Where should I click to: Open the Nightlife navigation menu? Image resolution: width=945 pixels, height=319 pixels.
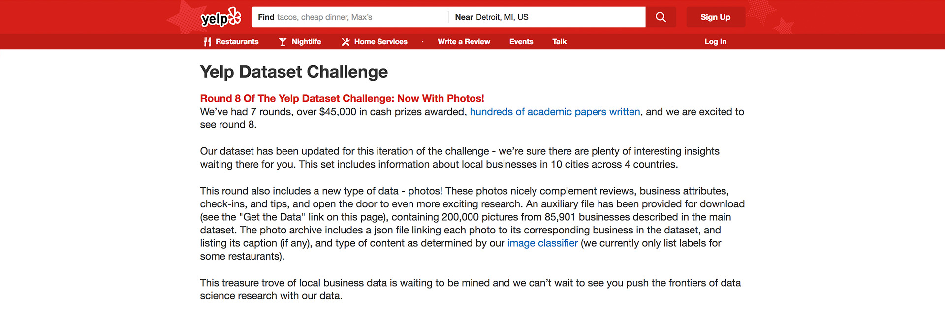click(305, 41)
